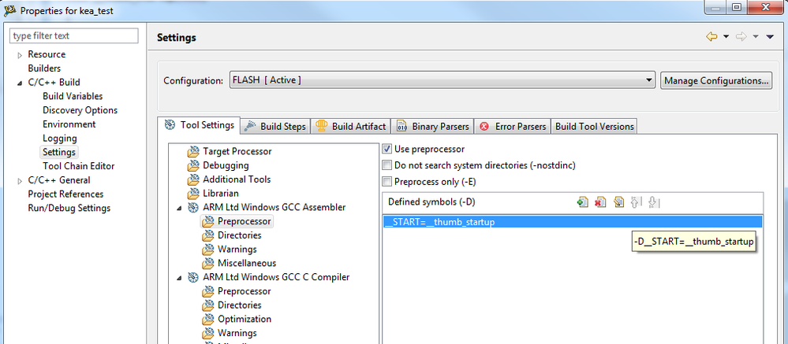788x344 pixels.
Task: Go back using the yellow arrow
Action: click(712, 37)
